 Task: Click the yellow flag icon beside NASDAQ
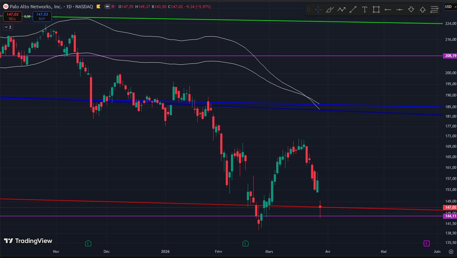tap(98, 6)
